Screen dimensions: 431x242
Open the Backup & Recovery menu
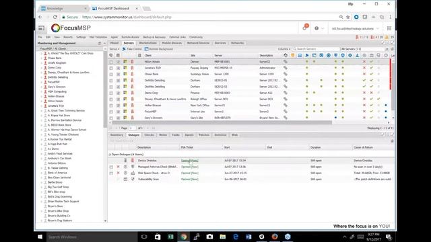click(x=154, y=37)
